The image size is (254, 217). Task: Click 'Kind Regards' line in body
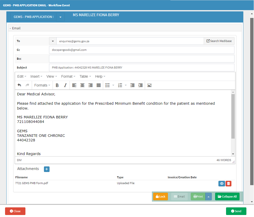(x=29, y=154)
